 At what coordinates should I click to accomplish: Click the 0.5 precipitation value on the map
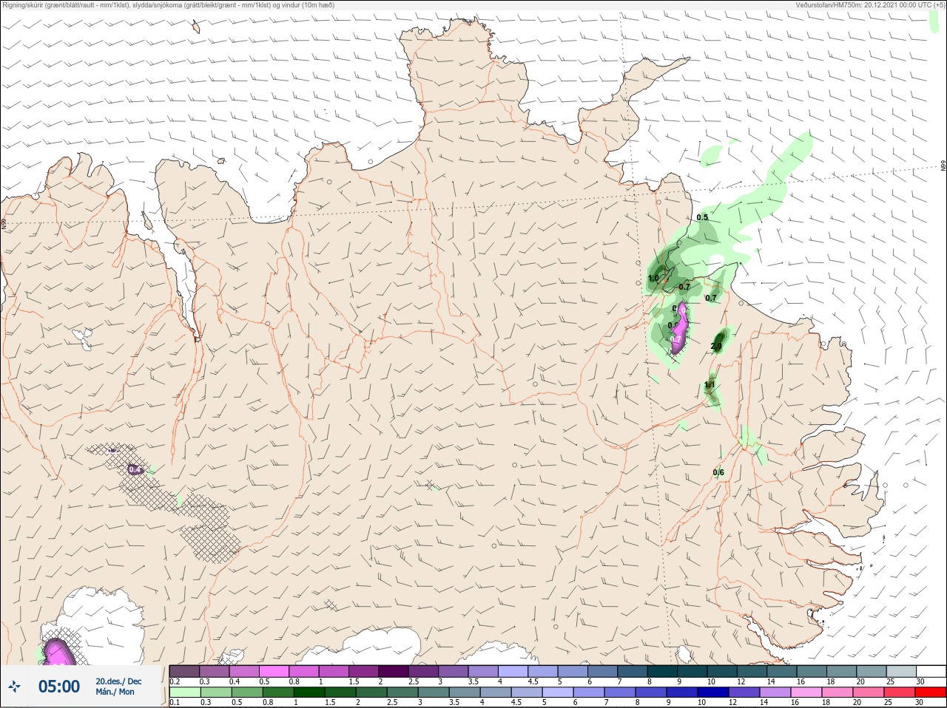[702, 217]
